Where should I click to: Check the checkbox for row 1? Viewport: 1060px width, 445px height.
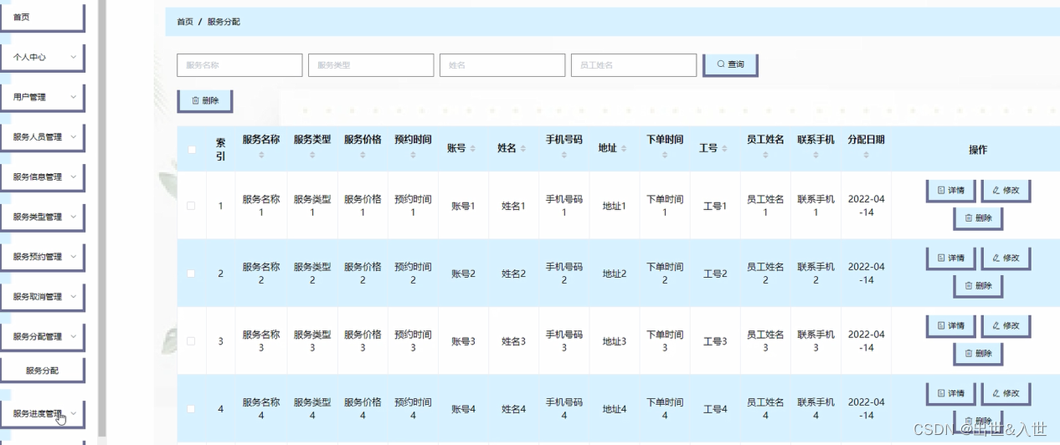pos(192,206)
